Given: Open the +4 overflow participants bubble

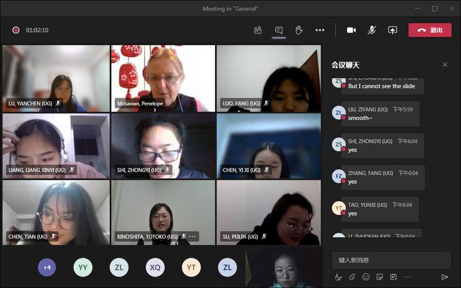Looking at the screenshot, I should coord(47,267).
